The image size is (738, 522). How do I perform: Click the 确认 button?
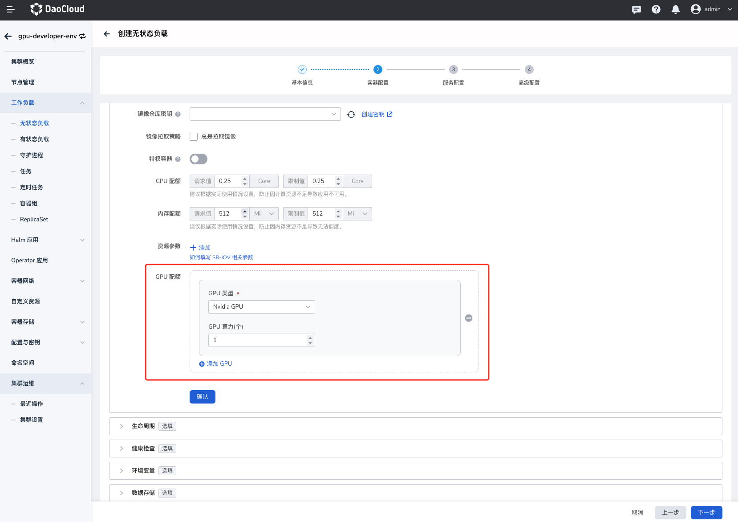click(203, 397)
